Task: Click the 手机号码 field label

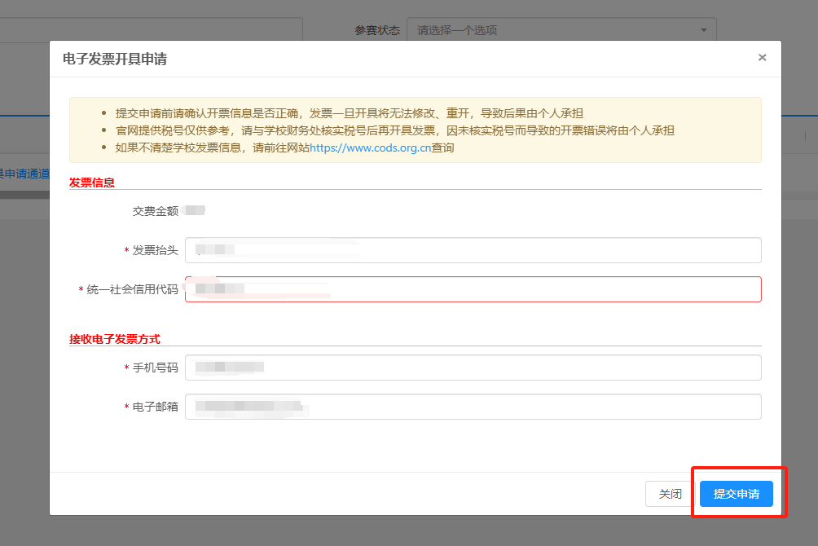Action: click(x=155, y=368)
